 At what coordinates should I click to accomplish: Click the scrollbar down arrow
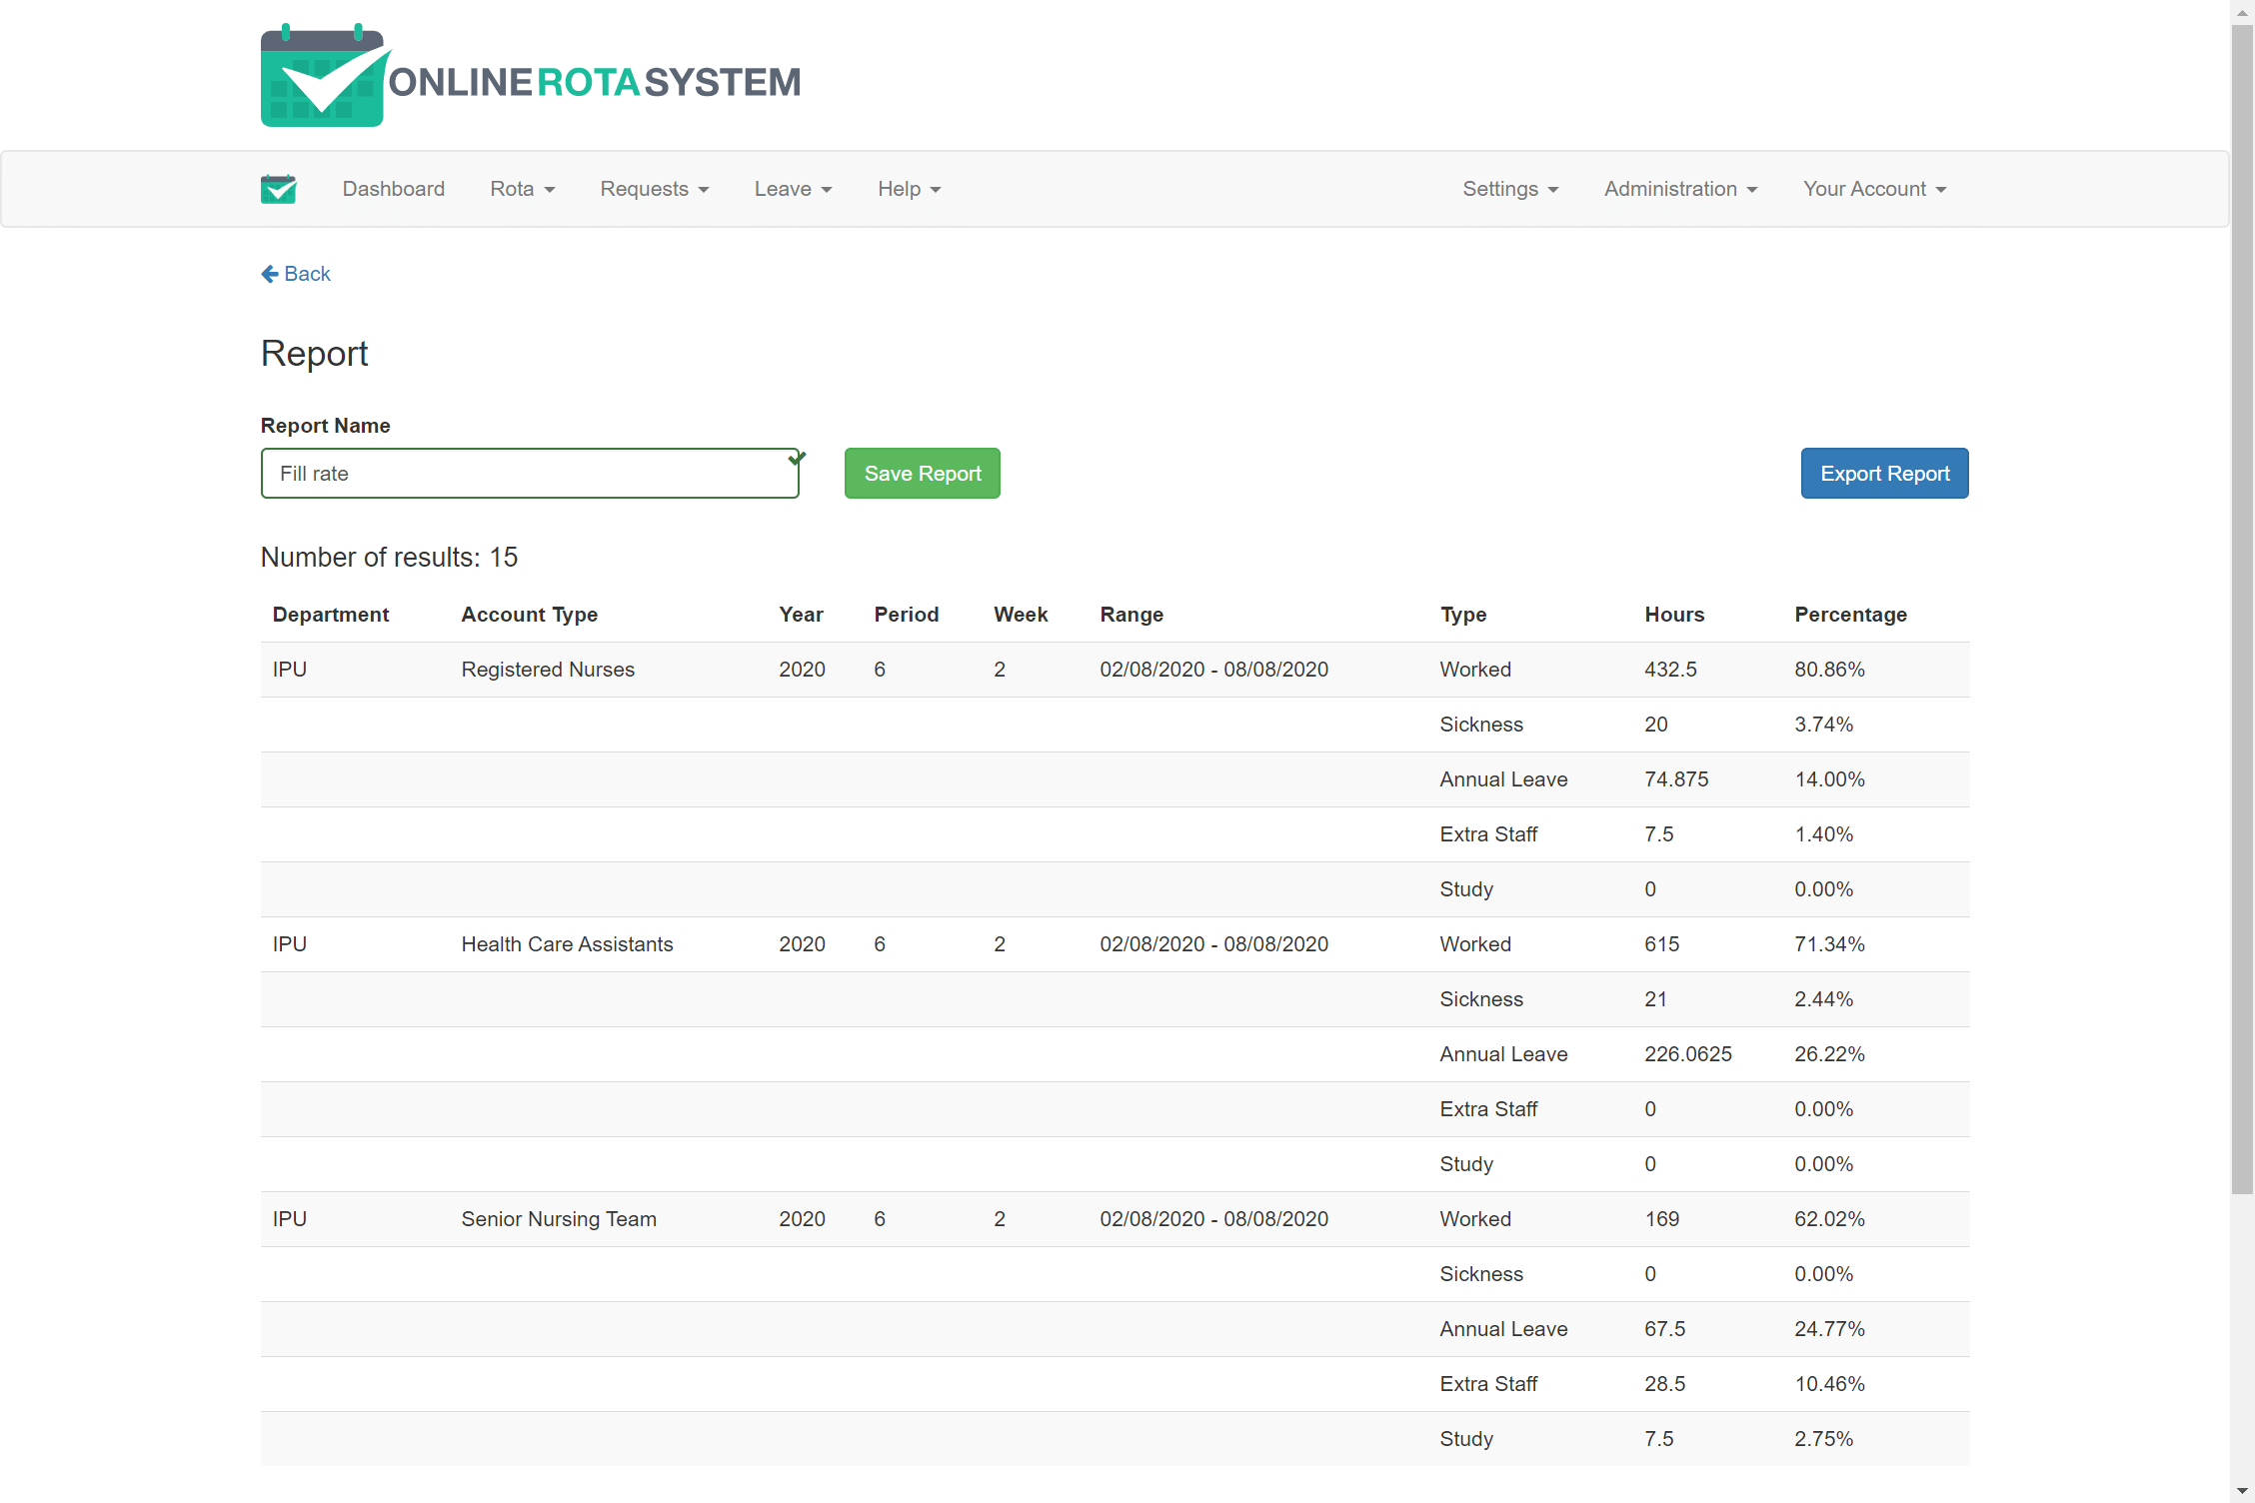pos(2242,1491)
